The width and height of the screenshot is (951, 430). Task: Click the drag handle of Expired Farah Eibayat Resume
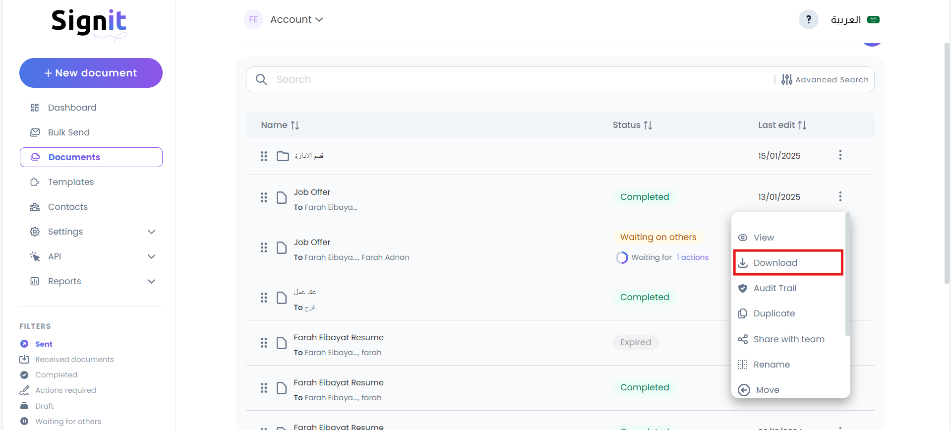[264, 343]
